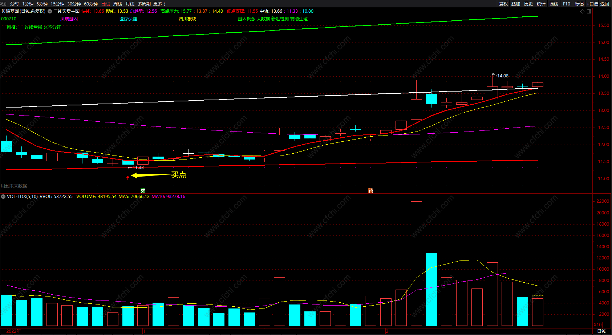Open the 统计 statistics button
612x335 pixels.
click(541, 4)
